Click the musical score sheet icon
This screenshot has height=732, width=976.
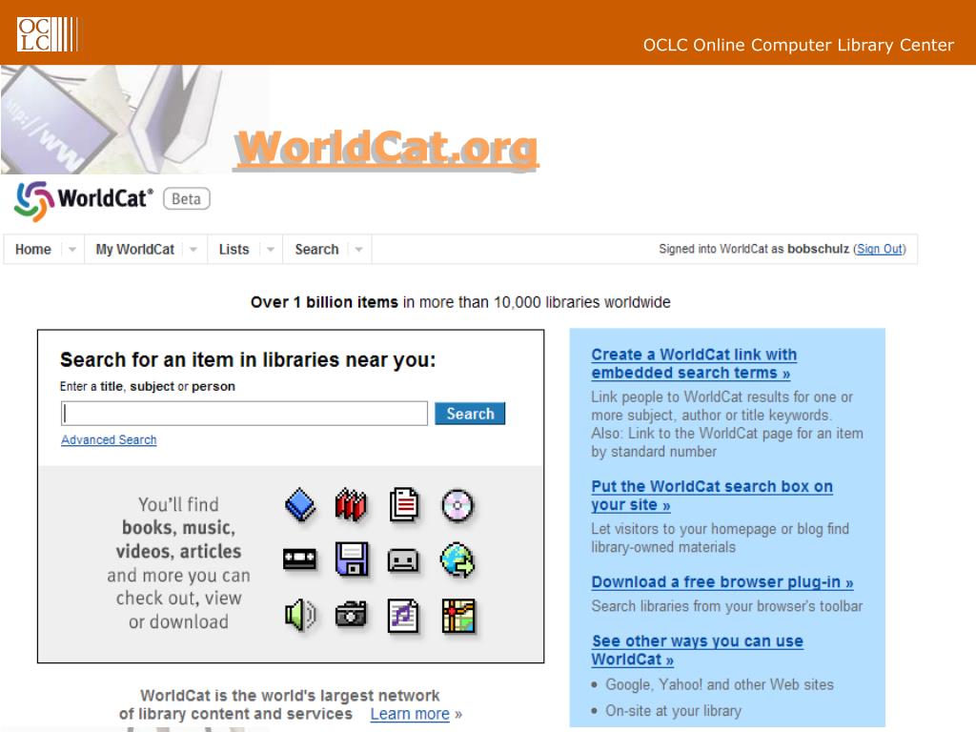pyautogui.click(x=403, y=616)
